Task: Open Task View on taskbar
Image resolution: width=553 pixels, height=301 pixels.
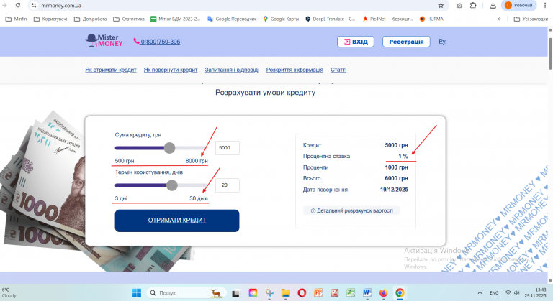Action: 236,293
